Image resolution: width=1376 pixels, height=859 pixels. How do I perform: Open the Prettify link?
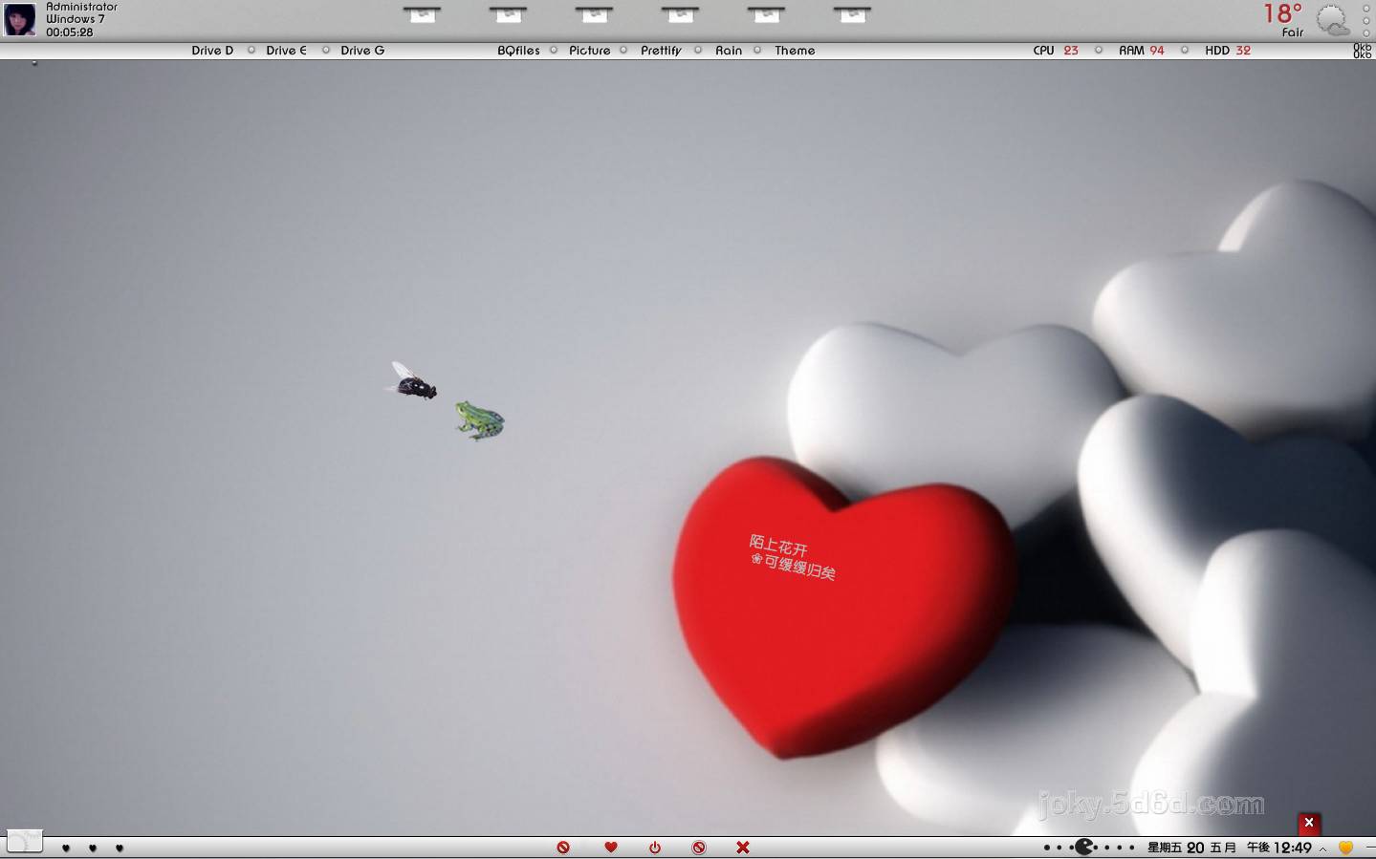tap(661, 51)
